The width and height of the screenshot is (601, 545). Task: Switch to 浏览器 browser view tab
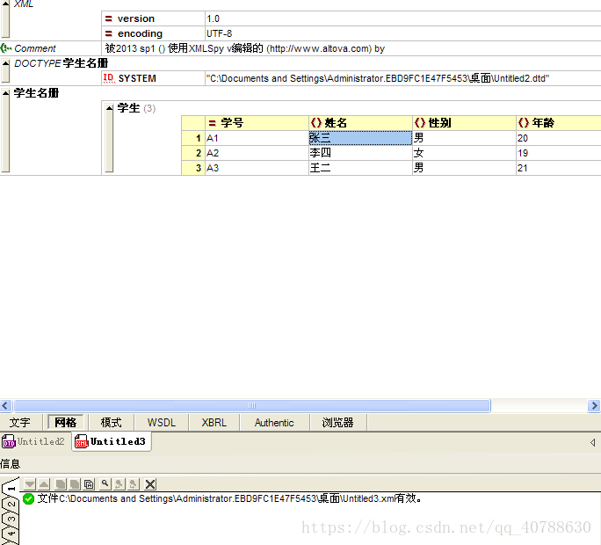point(337,423)
